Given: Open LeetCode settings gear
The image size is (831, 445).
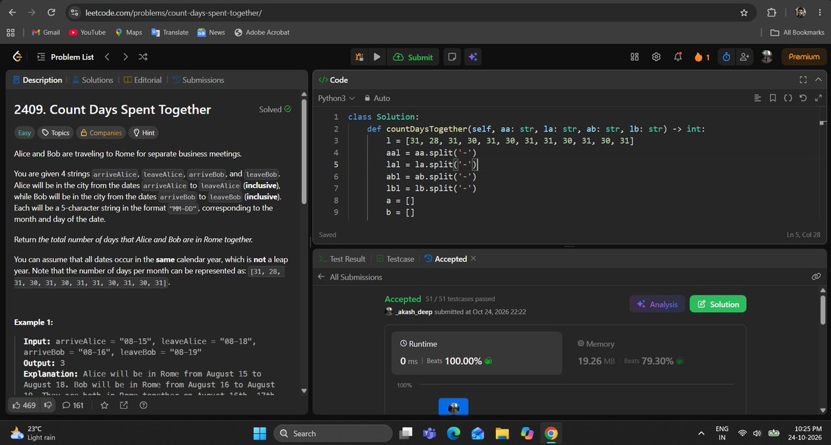Looking at the screenshot, I should tap(656, 57).
